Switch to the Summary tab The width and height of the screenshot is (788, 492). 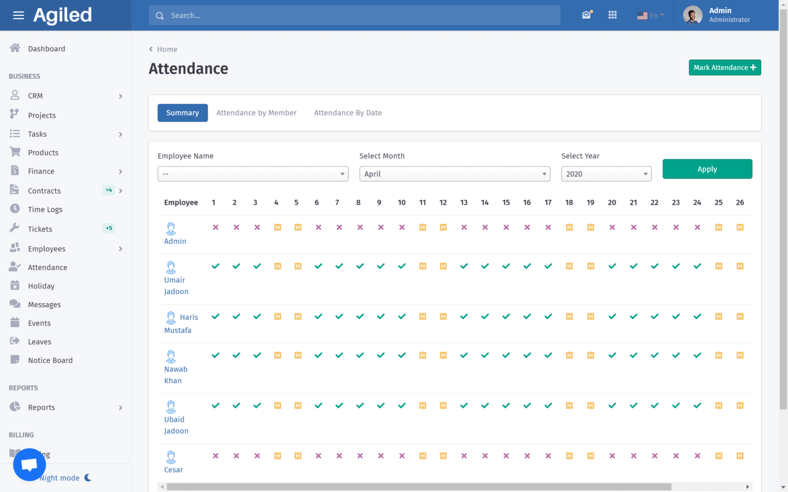coord(183,113)
